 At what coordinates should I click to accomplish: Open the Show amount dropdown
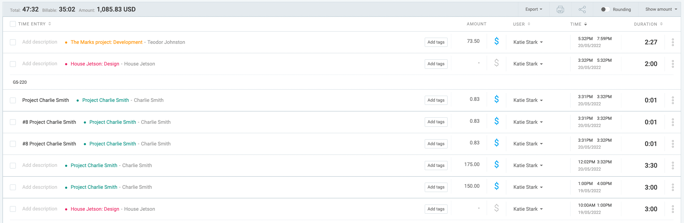point(661,9)
